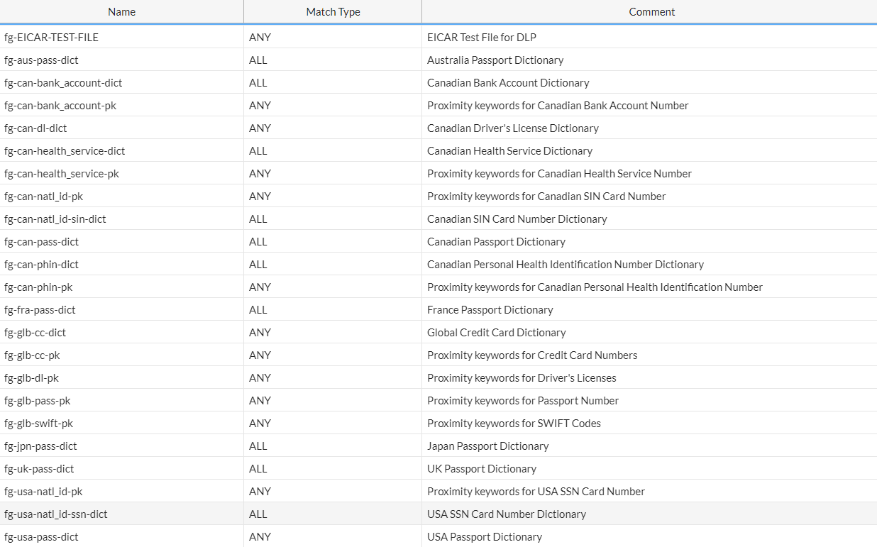The image size is (877, 547).
Task: Sort entries by the Comment column header
Action: [651, 11]
